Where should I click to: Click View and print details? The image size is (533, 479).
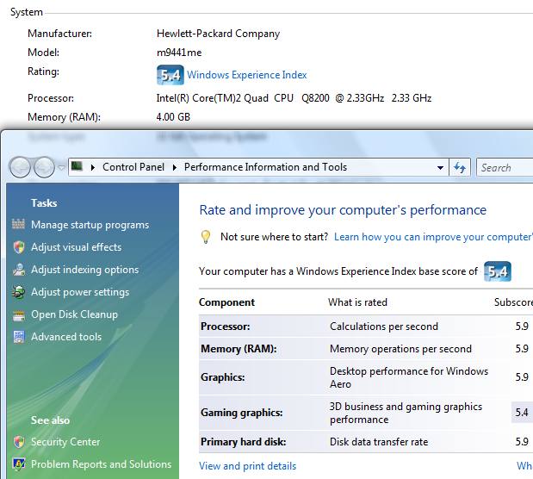[x=247, y=466]
